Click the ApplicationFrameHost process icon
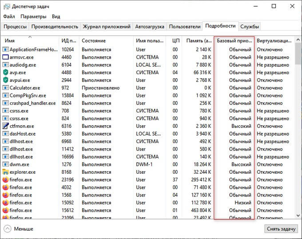The image size is (302, 239). pos(5,49)
